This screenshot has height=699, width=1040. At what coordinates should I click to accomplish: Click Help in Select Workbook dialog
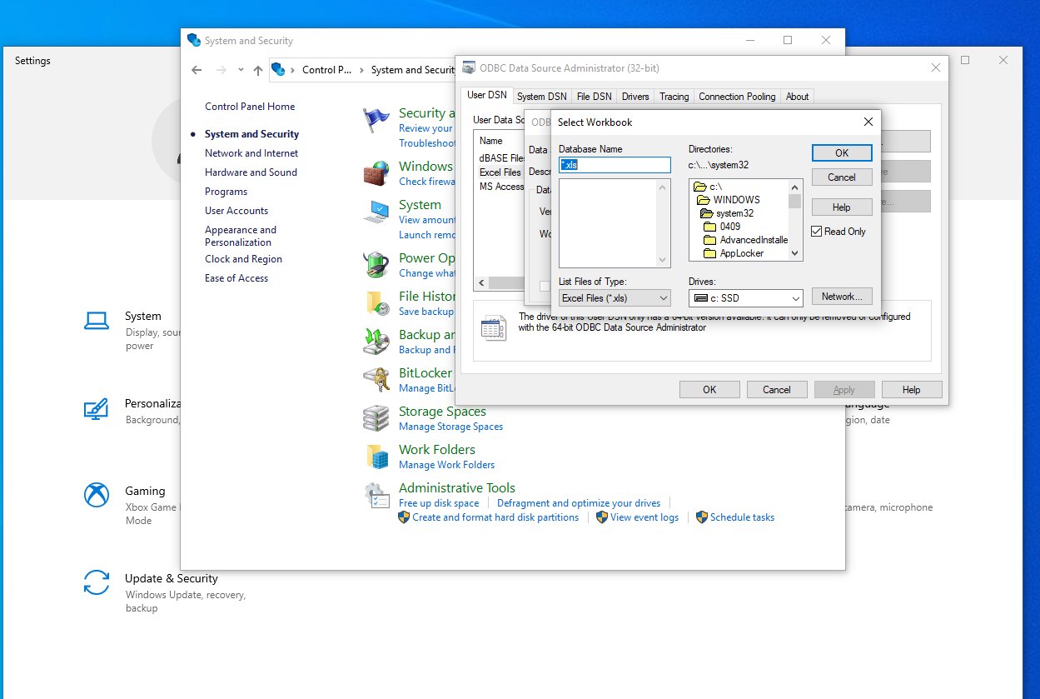tap(842, 207)
